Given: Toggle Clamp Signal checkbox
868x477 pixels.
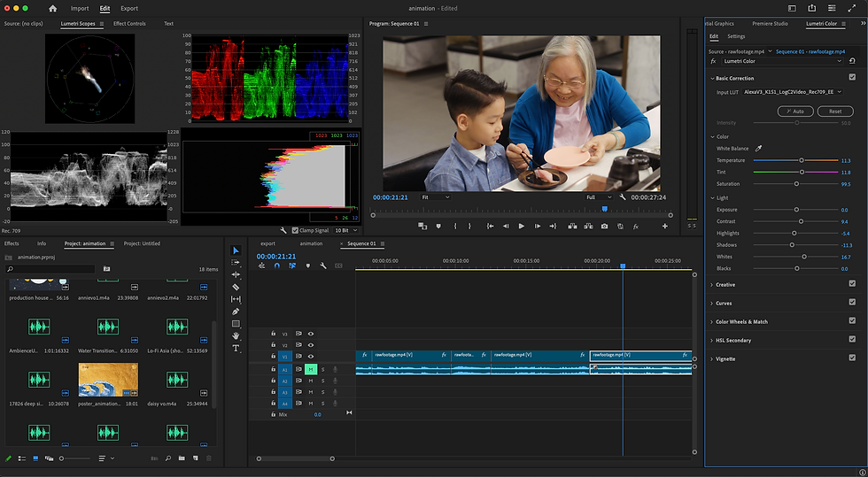Looking at the screenshot, I should [x=295, y=230].
